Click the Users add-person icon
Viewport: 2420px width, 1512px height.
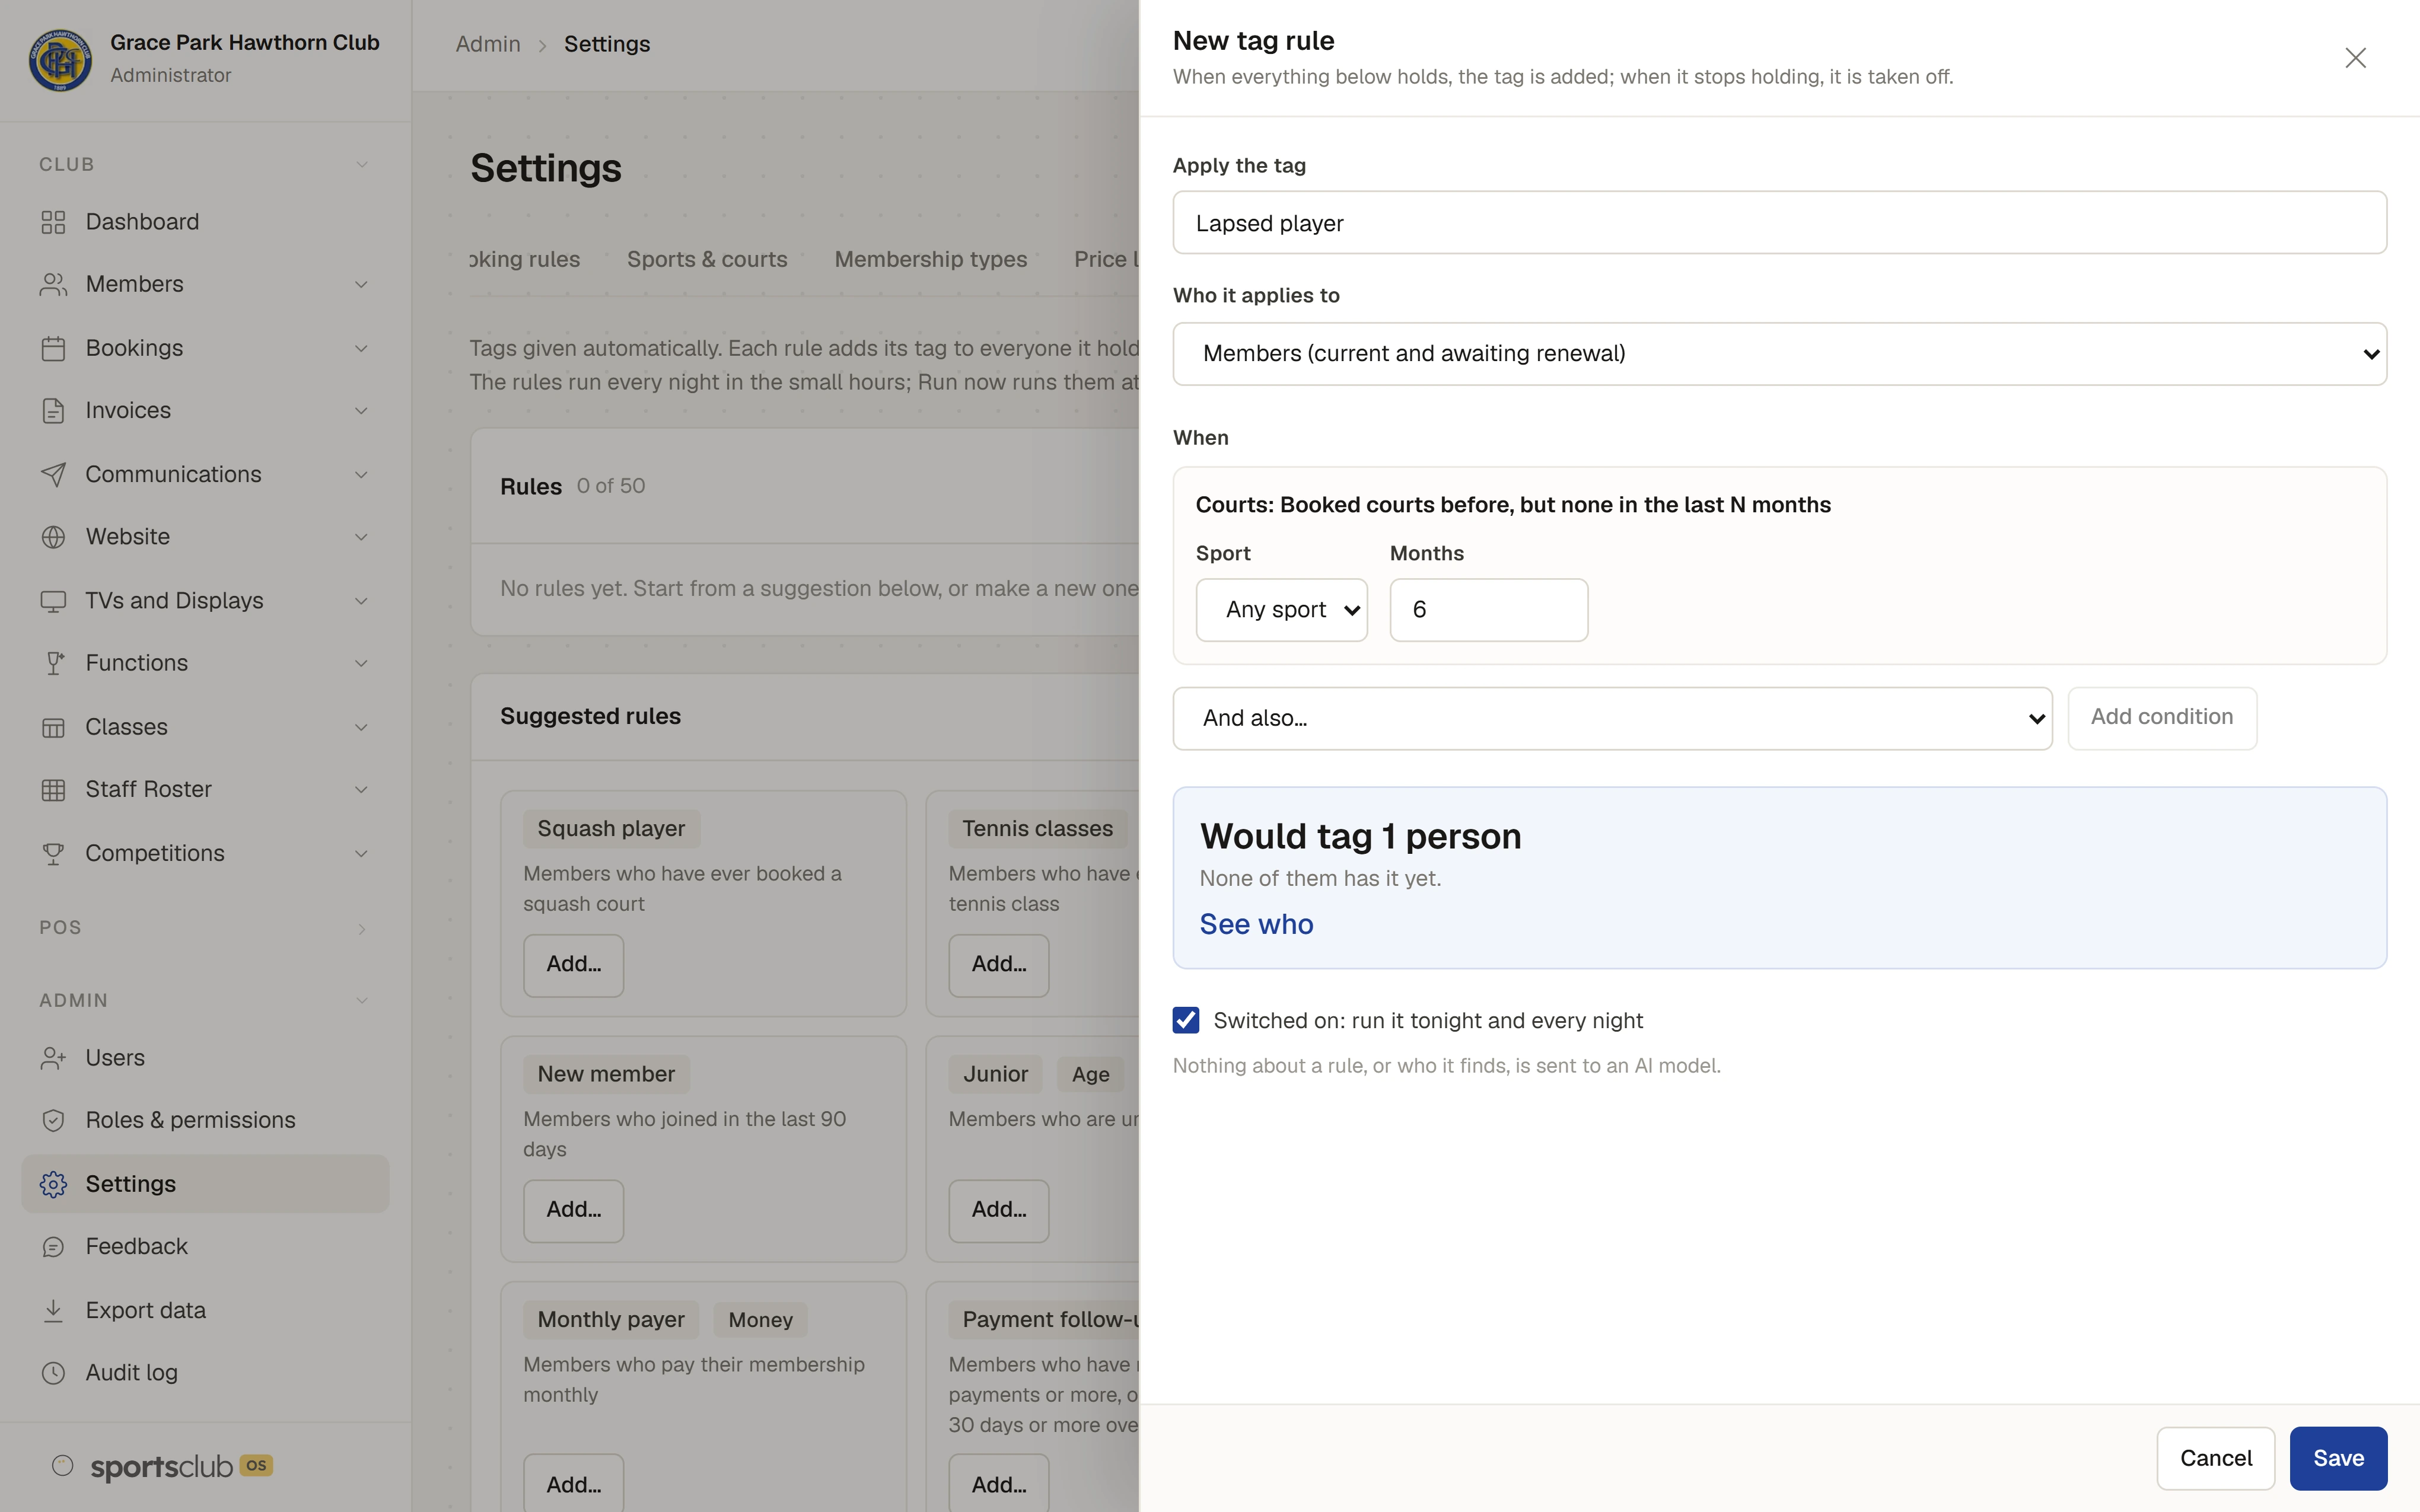click(53, 1058)
